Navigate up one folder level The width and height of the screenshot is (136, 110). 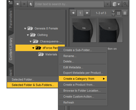(x=31, y=4)
